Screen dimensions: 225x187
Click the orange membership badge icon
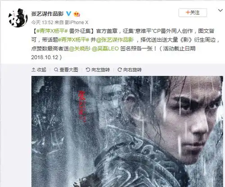point(76,14)
